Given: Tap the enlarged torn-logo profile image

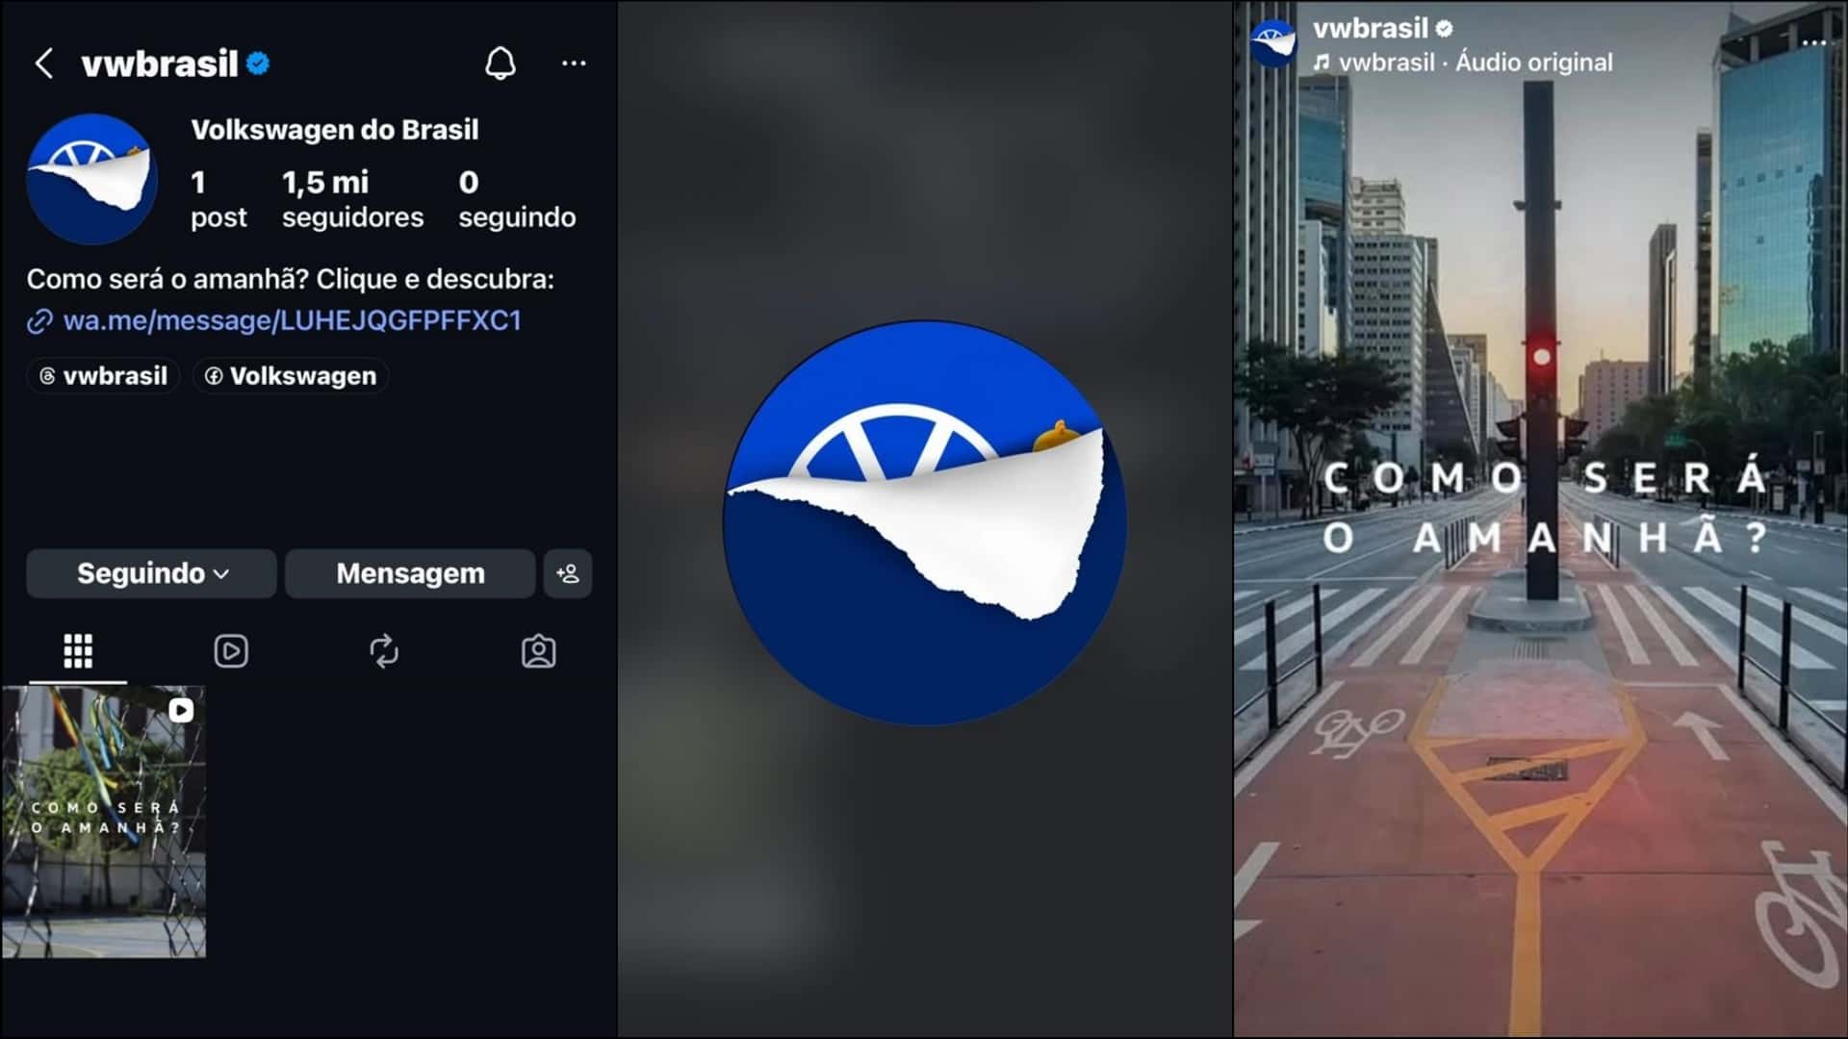Looking at the screenshot, I should coord(925,522).
